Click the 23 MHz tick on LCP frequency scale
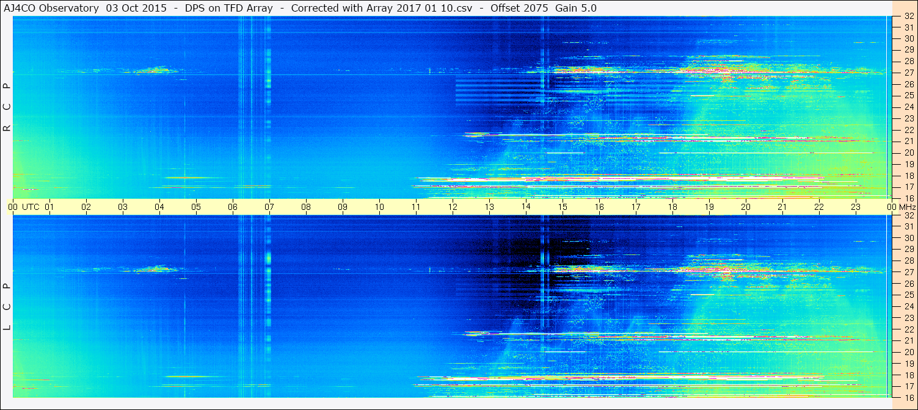Viewport: 918px width, 410px height. pos(908,318)
